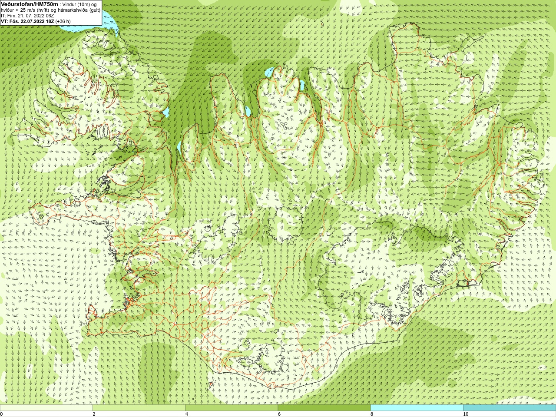Screen dimensions: 556x417
Task: Click the "Vindur (10m) og" caption text
Action: [x=80, y=4]
